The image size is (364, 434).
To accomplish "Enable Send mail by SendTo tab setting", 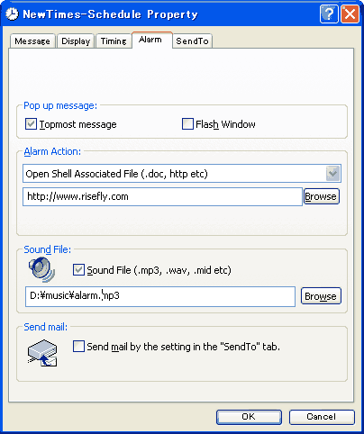I will [x=78, y=347].
